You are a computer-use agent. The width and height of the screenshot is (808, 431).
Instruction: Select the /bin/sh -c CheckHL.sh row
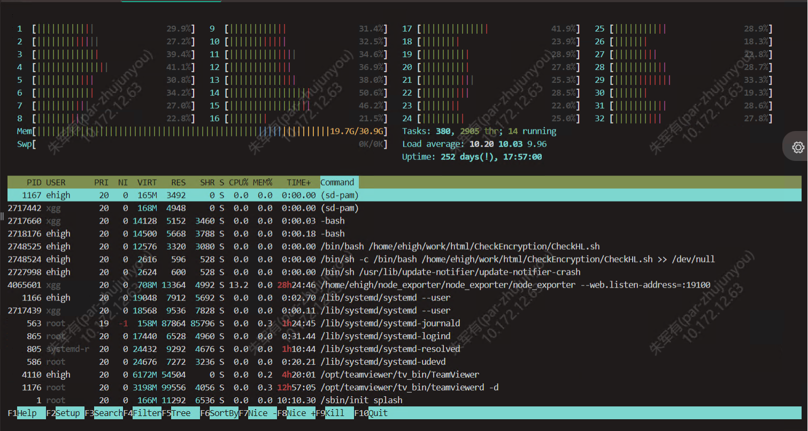coord(404,259)
